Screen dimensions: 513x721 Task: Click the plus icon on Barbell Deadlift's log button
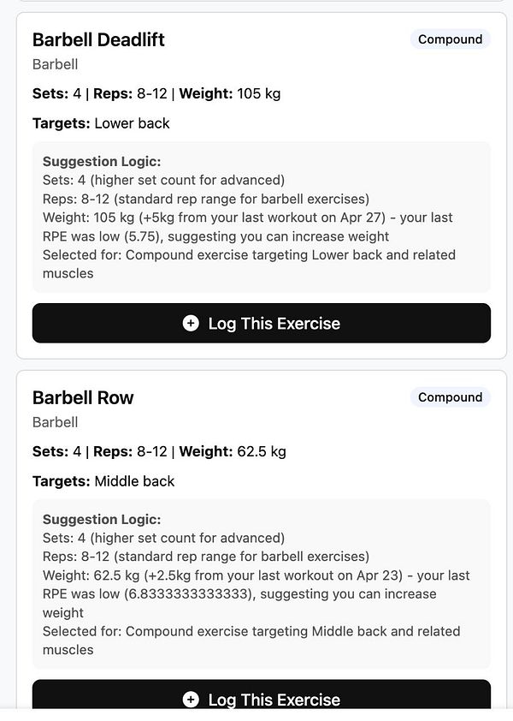click(189, 323)
